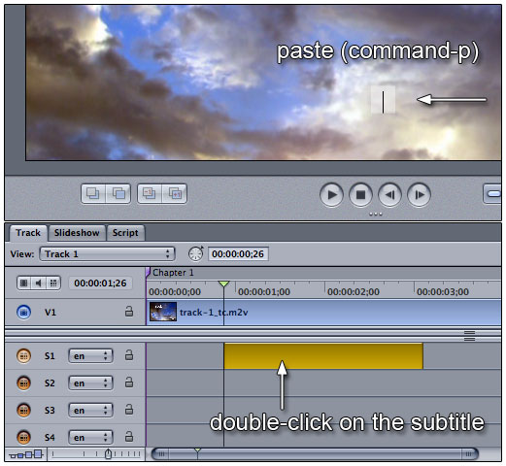The height and width of the screenshot is (466, 506).
Task: Click the fourth viewer icon with +1 frame
Action: click(x=175, y=193)
